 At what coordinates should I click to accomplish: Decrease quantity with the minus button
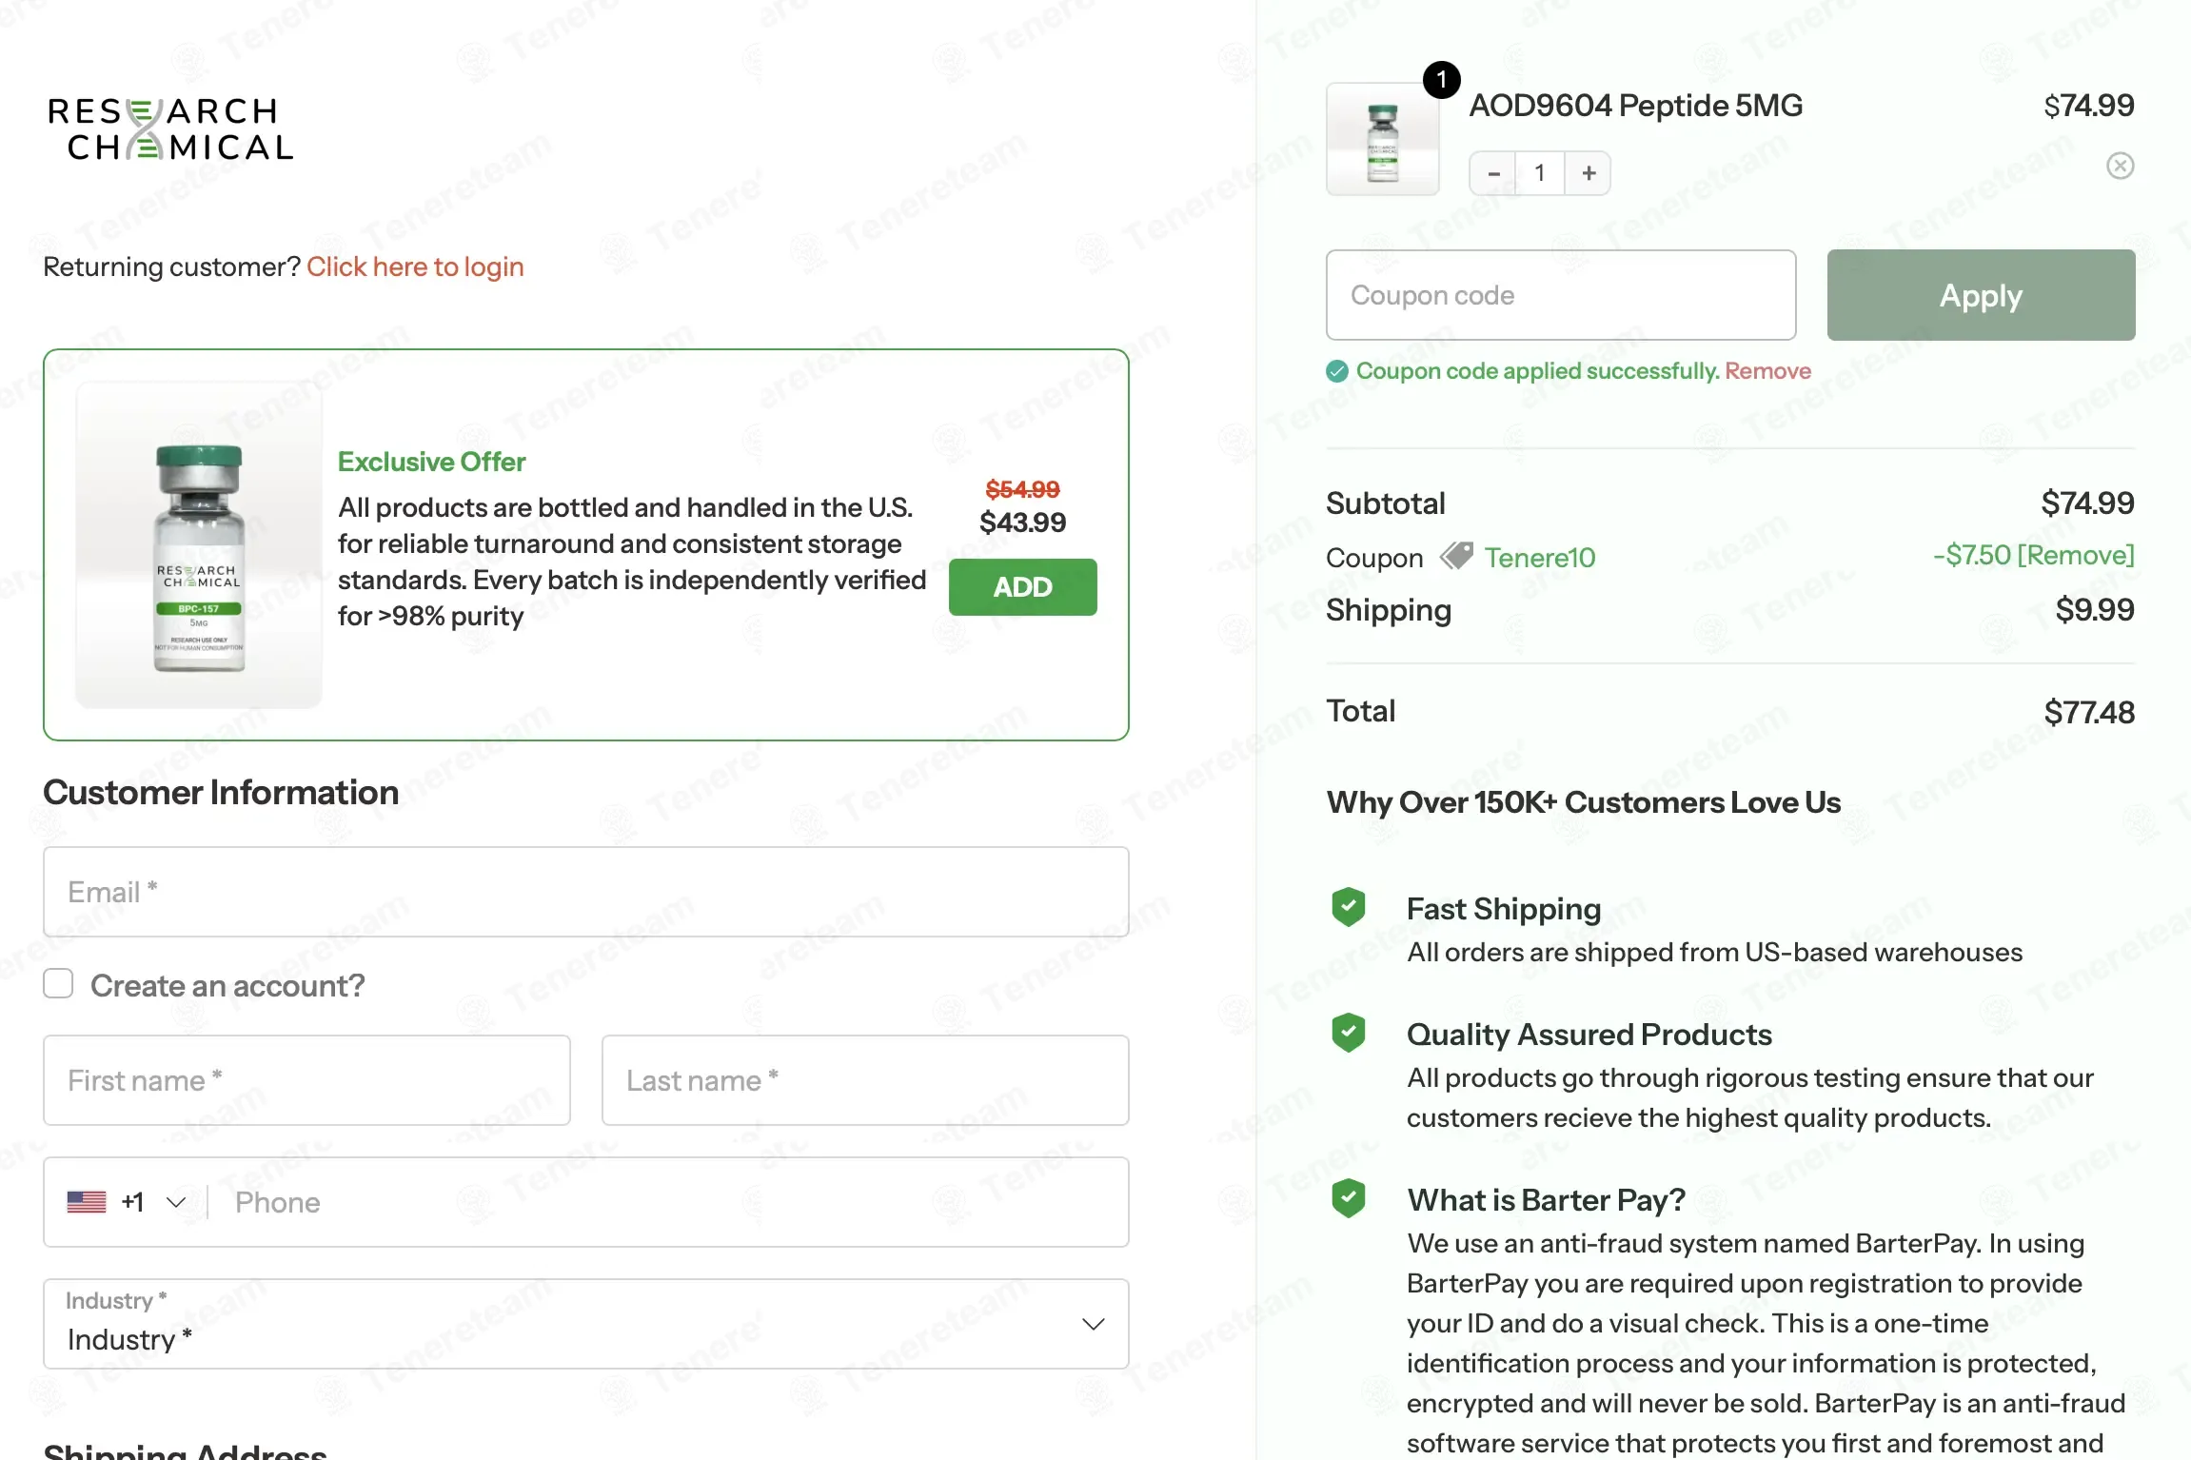coord(1493,173)
